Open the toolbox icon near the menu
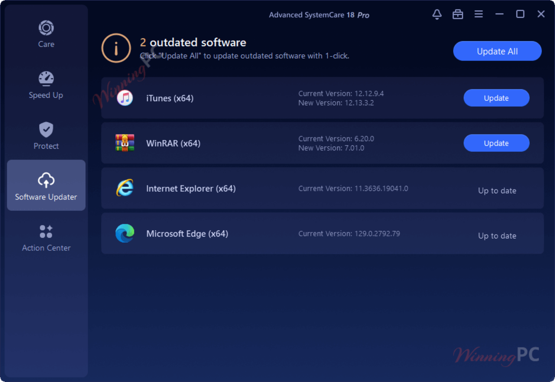This screenshot has width=555, height=382. [x=458, y=14]
